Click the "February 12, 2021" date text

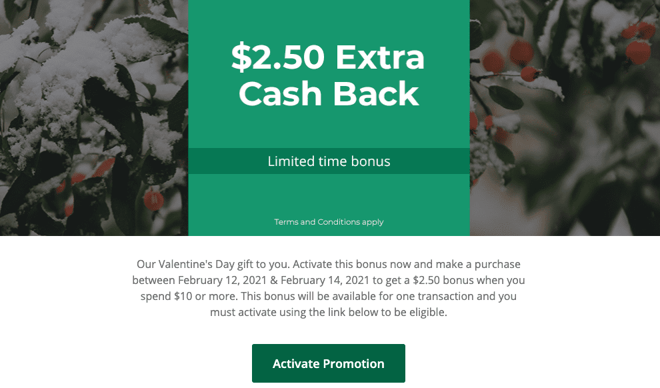[x=222, y=280]
